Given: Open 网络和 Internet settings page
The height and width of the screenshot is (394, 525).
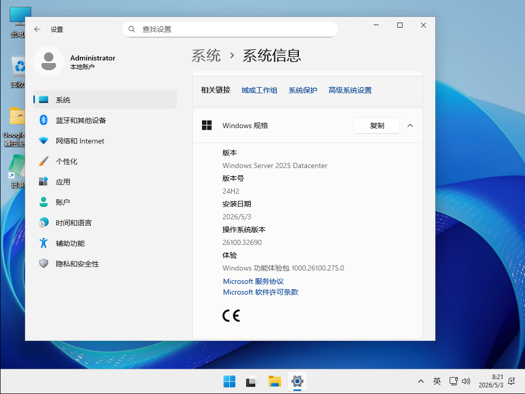Looking at the screenshot, I should [105, 141].
